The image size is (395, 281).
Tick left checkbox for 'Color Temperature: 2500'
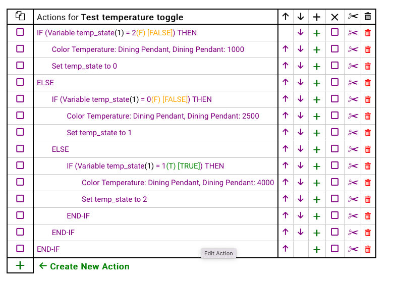click(x=20, y=116)
